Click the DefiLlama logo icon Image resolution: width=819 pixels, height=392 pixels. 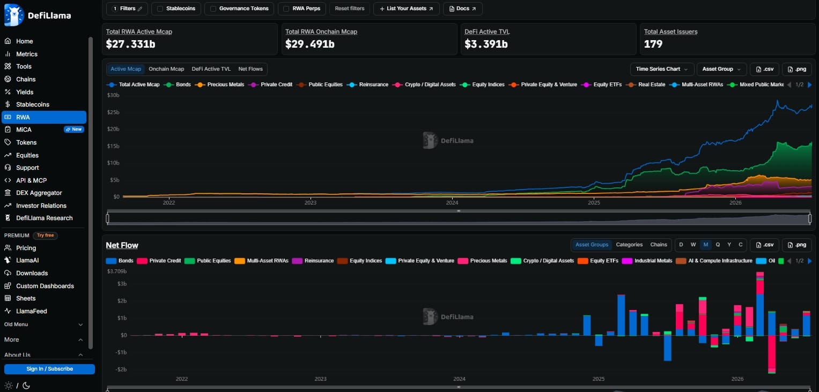pos(14,15)
